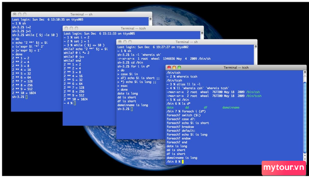Click the 'sh-3.2$' cursor below '2 ** 10 = 1024' in the sh window
The image size is (309, 179).
coord(26,97)
